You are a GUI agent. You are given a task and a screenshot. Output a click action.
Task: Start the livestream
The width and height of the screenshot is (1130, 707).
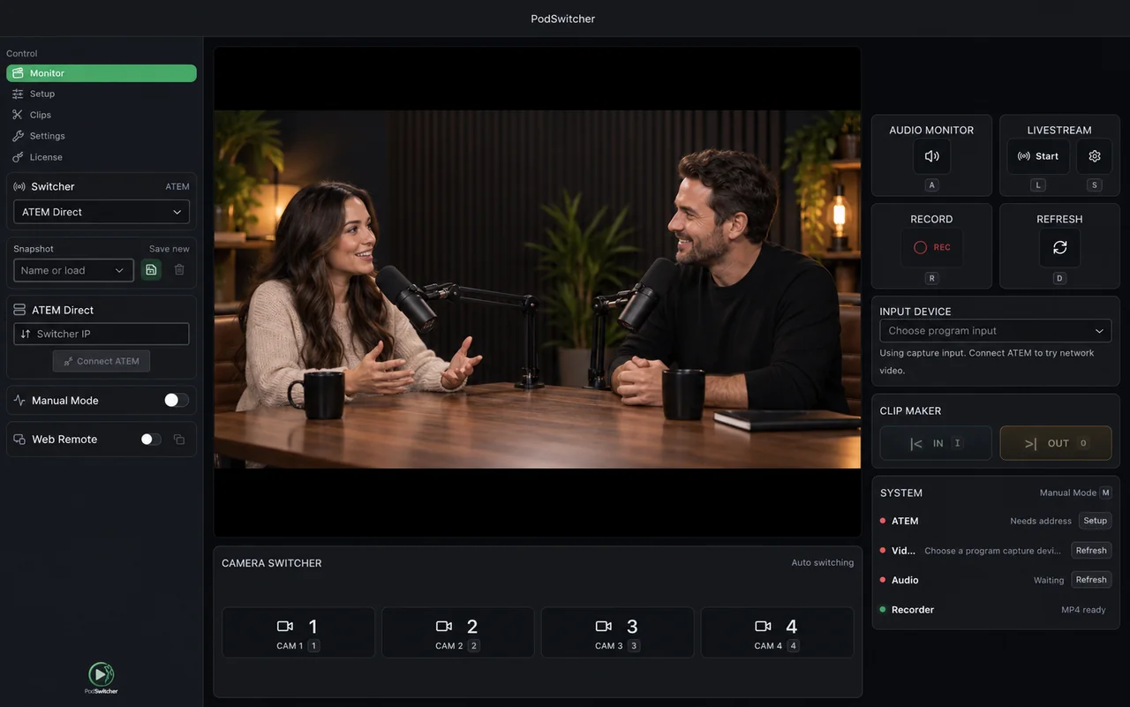tap(1038, 156)
